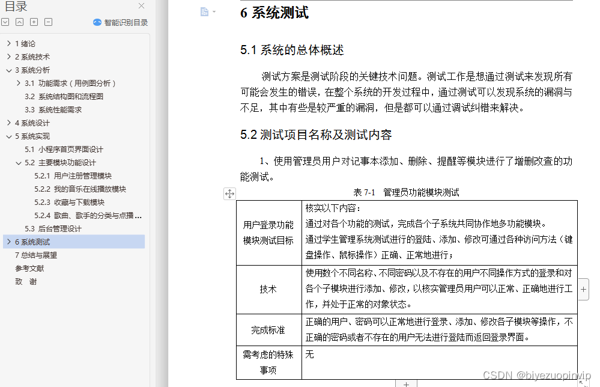This screenshot has height=387, width=600.
Task: Expand 3.1 功能需求（用例图分析）entry
Action: pos(19,83)
